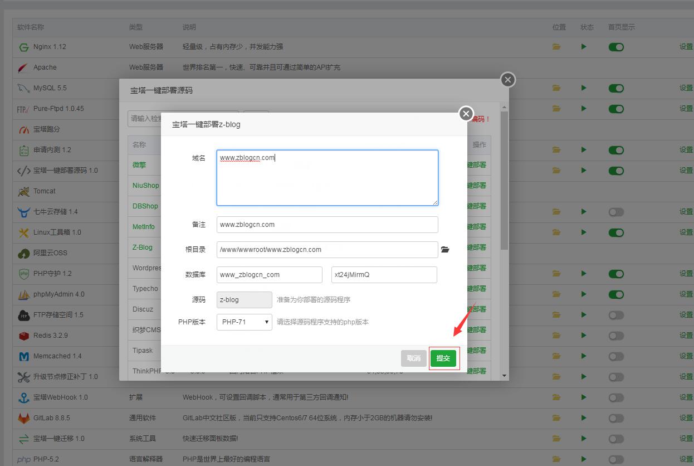Screen dimensions: 694x466
Task: Close the one-click source deployment window
Action: click(x=507, y=80)
